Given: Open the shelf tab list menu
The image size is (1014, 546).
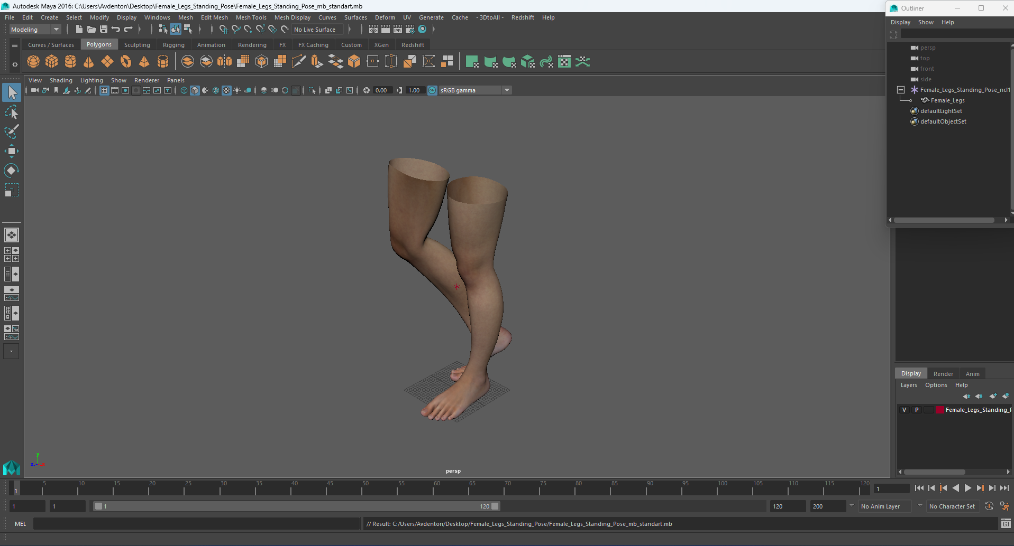Looking at the screenshot, I should coord(15,46).
